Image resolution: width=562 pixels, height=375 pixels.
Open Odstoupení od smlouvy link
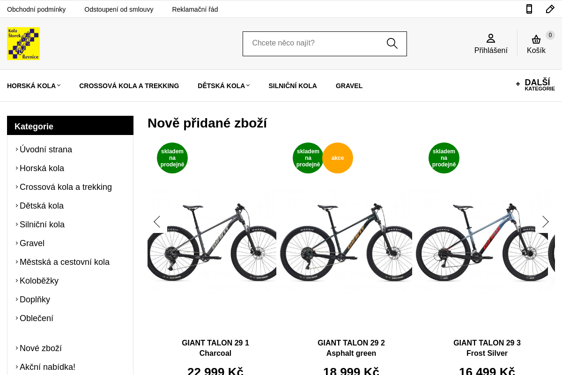coord(119,9)
